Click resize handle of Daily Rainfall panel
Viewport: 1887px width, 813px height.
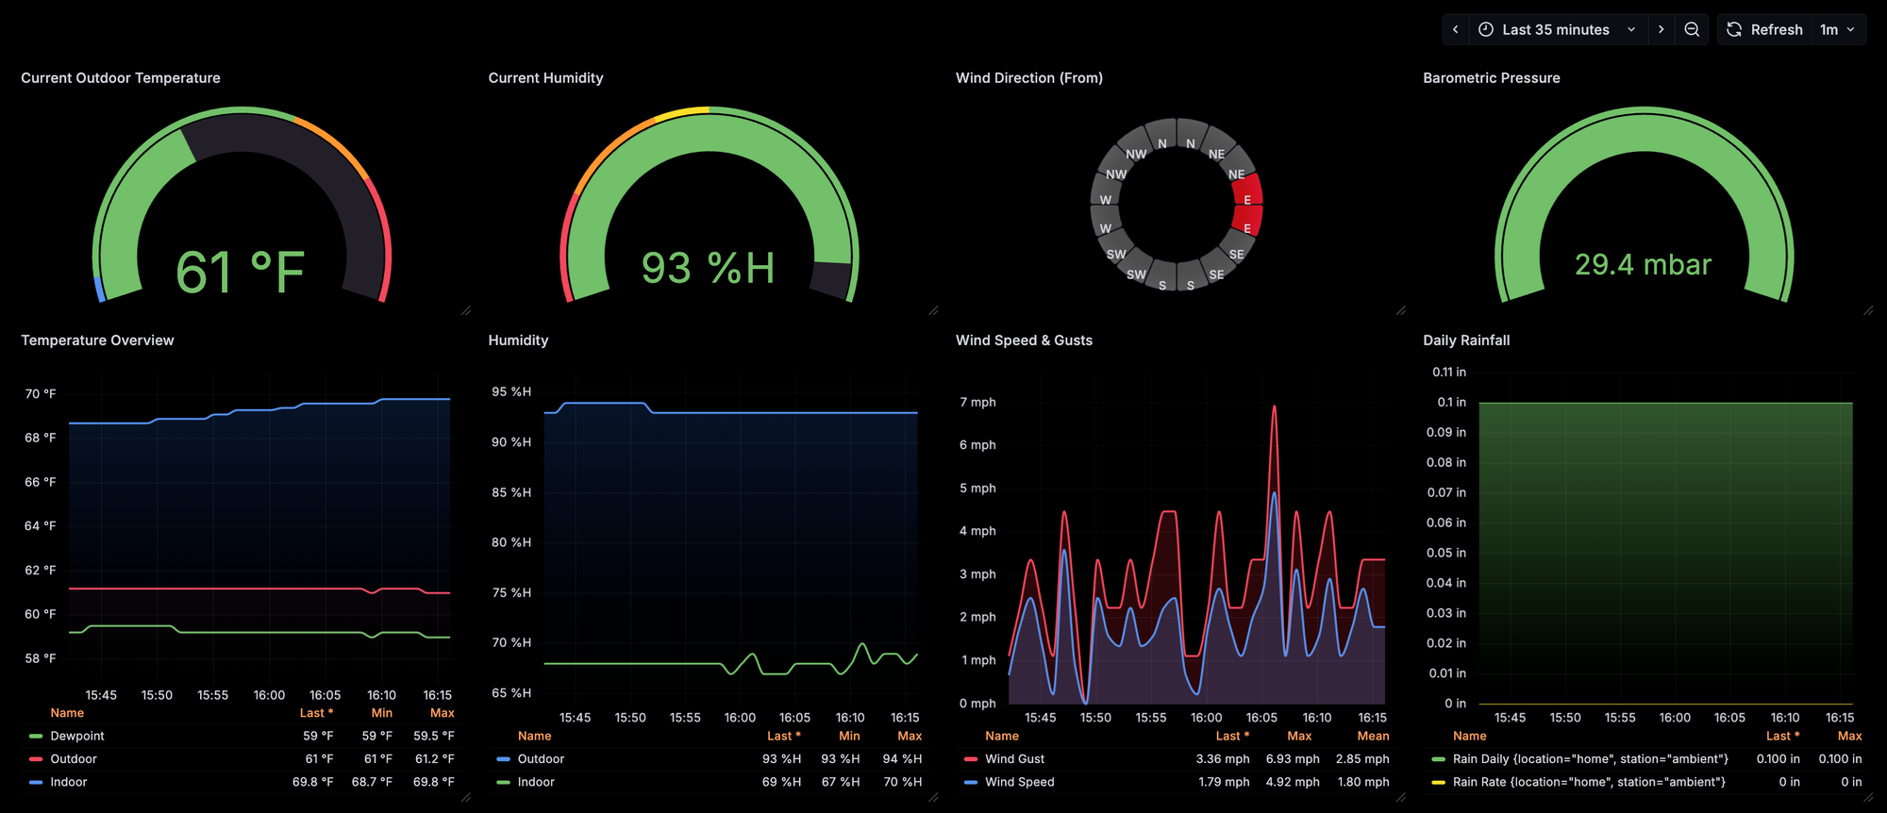1868,797
